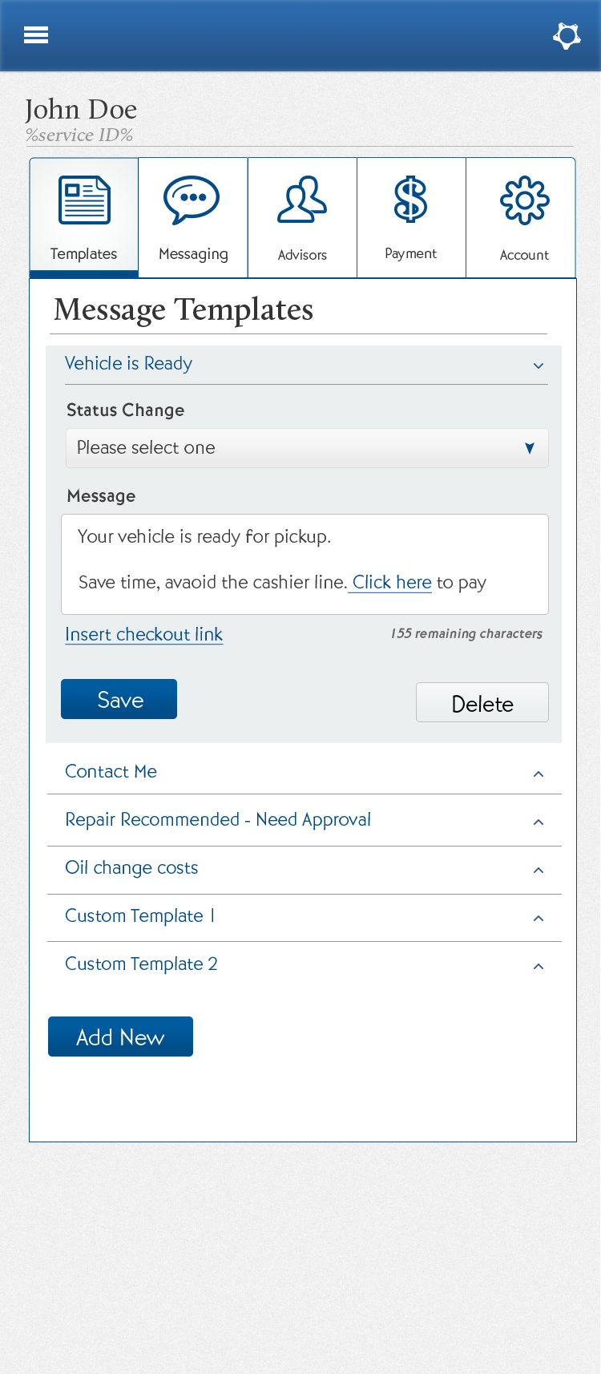
Task: Click the 'Click here' link in message
Action: coord(392,583)
